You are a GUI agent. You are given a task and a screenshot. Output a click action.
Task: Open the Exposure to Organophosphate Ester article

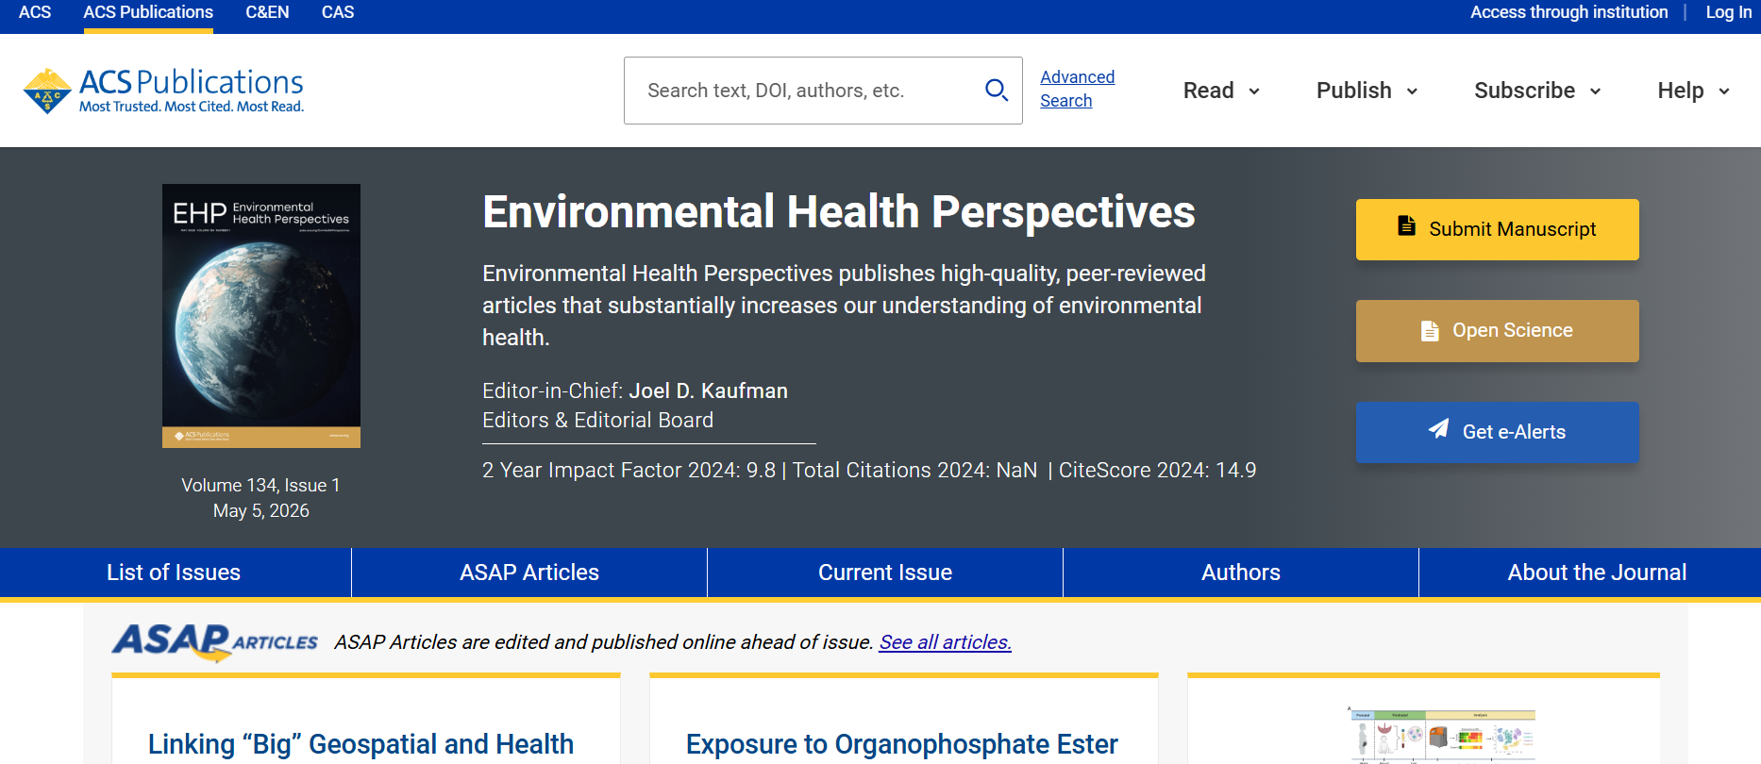[x=902, y=744]
